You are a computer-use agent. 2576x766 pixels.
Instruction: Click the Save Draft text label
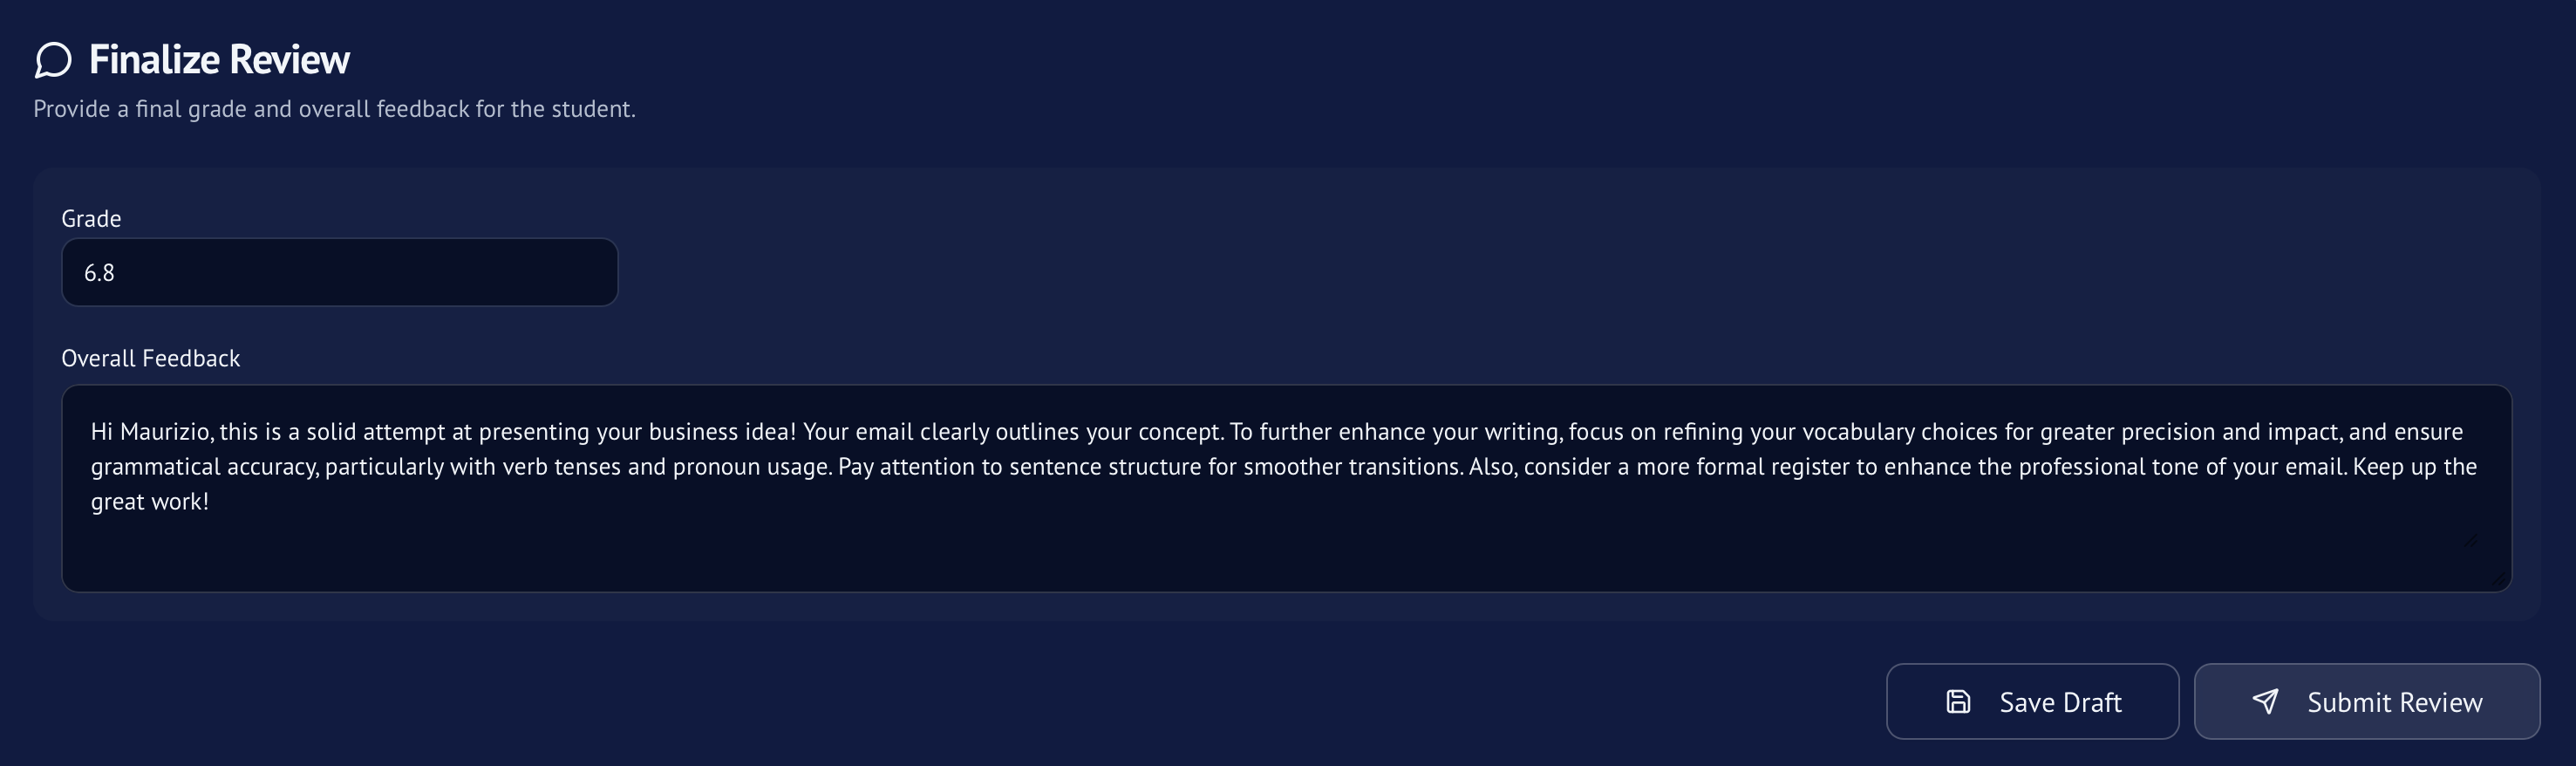[x=2059, y=701]
